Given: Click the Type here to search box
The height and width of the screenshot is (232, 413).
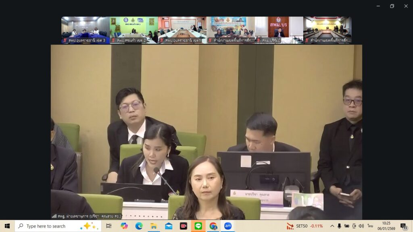Looking at the screenshot, I should tap(56, 226).
